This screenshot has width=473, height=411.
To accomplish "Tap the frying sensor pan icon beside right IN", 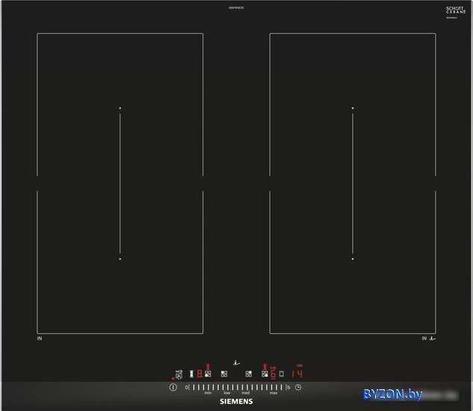I will pyautogui.click(x=433, y=339).
